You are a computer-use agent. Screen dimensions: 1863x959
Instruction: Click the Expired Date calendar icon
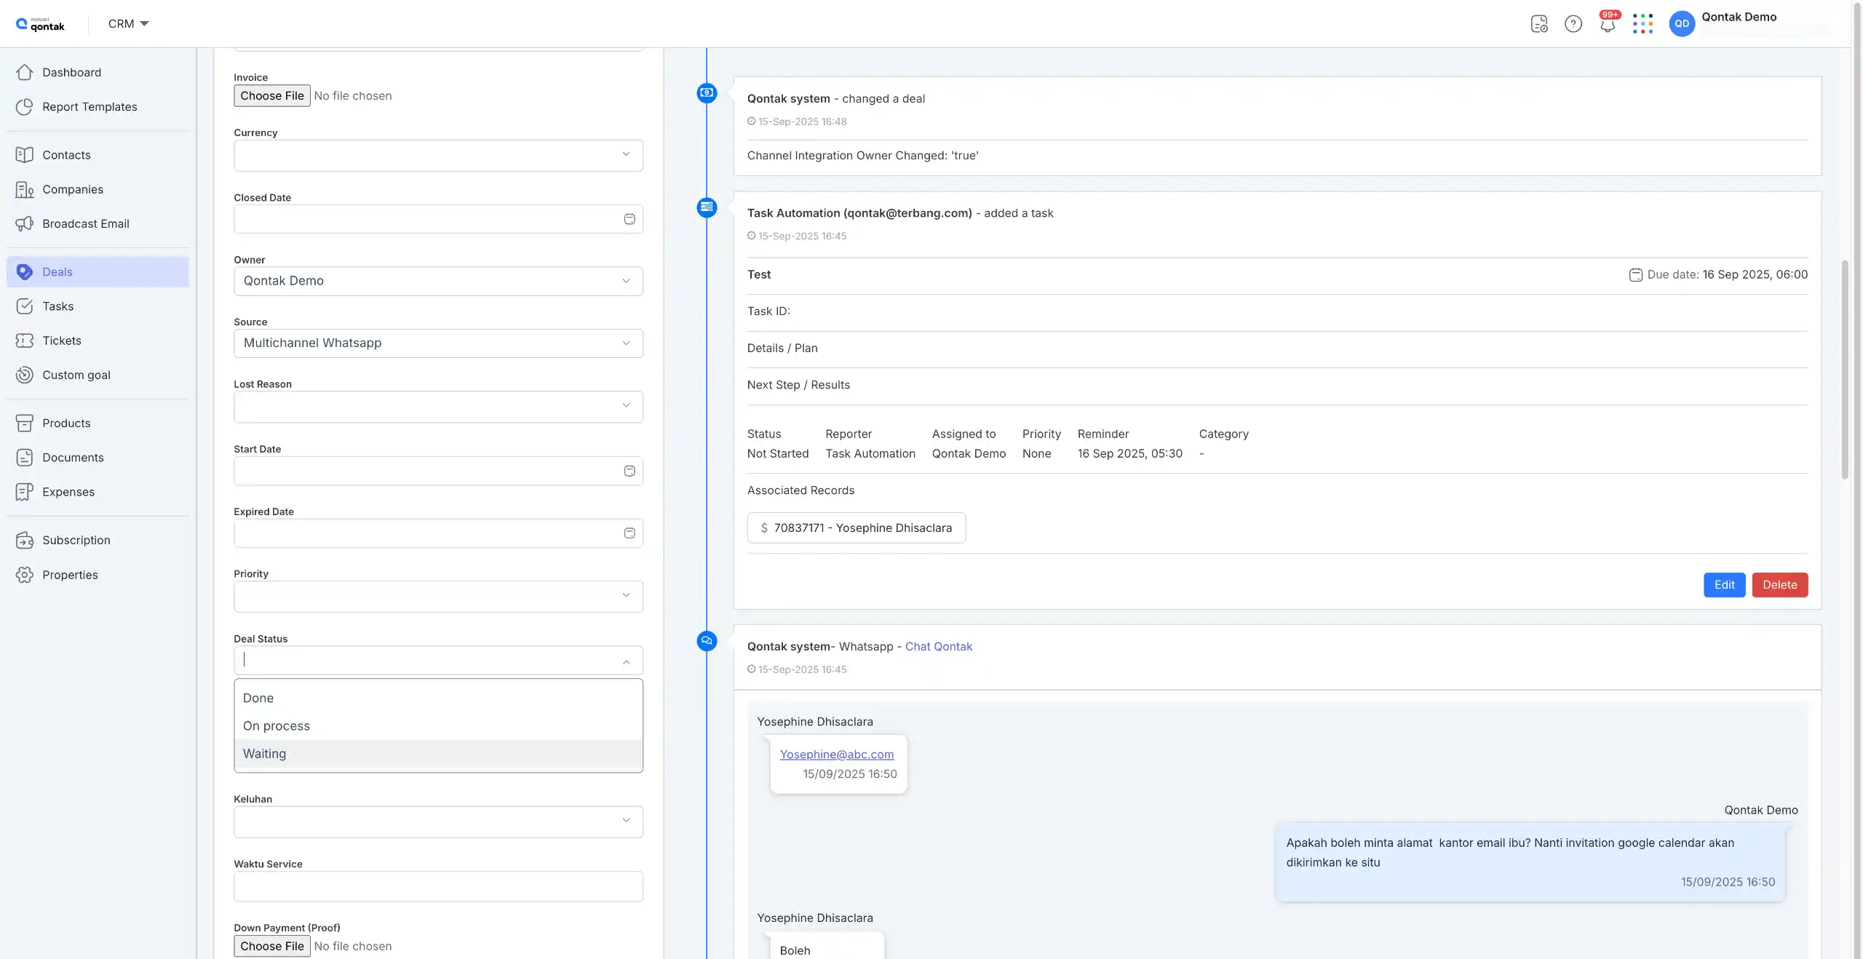[x=629, y=533]
